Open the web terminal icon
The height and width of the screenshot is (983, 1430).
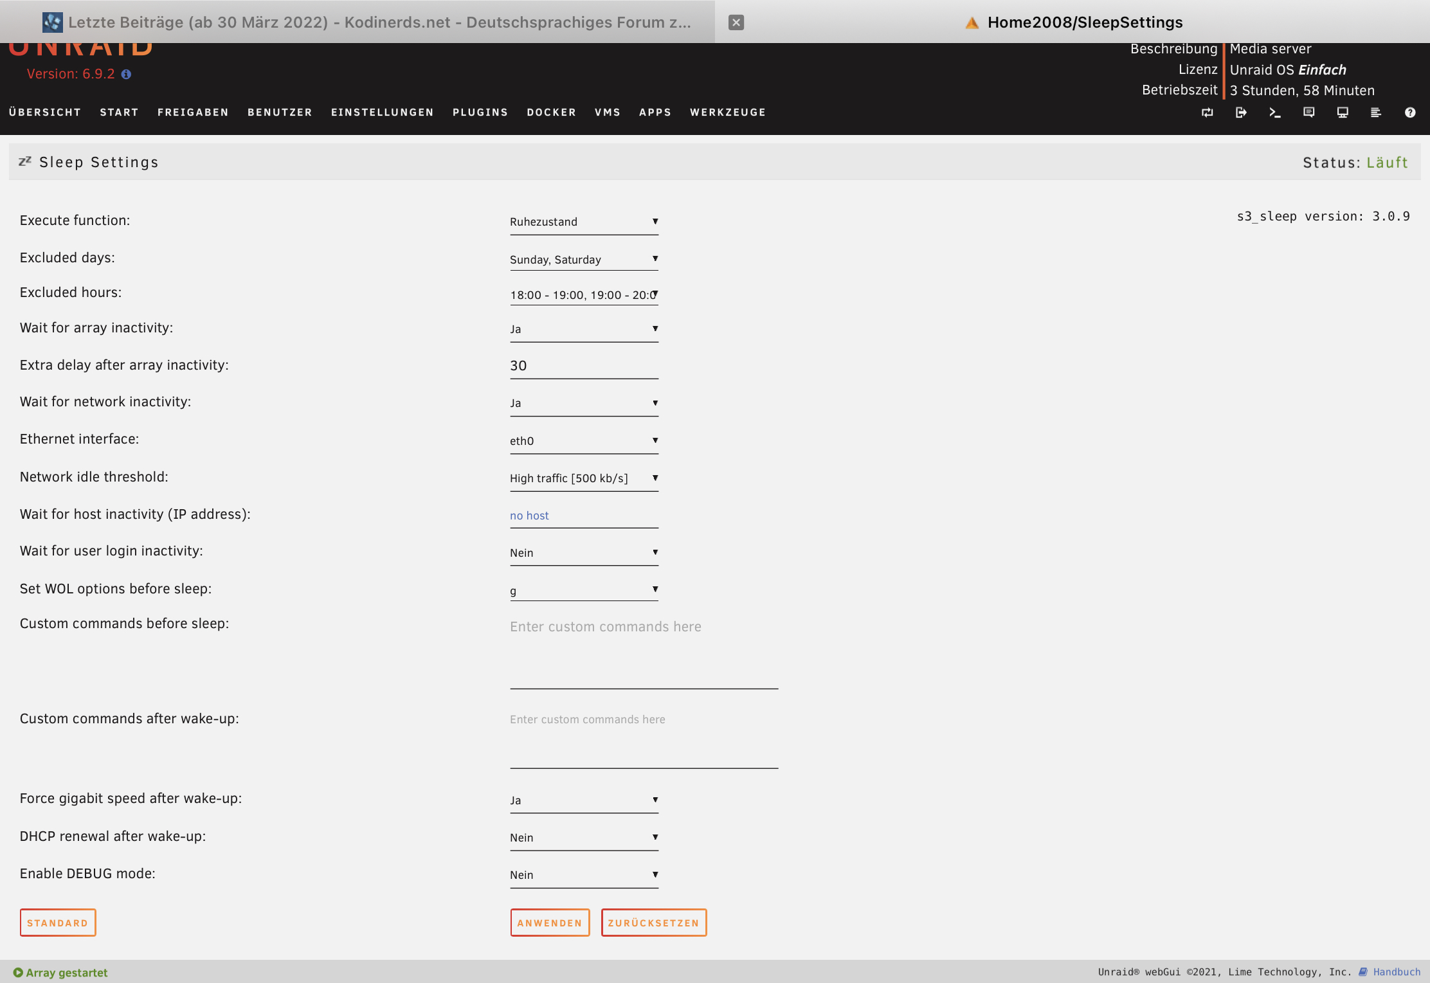[x=1274, y=113]
